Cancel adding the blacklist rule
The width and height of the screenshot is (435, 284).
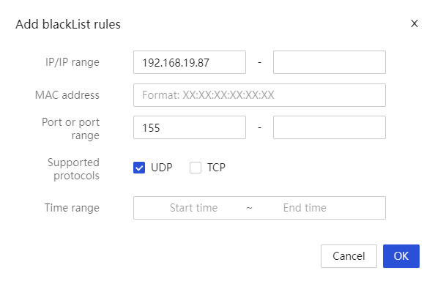(349, 256)
